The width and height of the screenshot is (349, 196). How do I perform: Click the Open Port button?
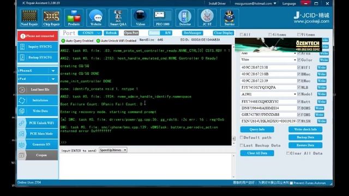pyautogui.click(x=131, y=33)
